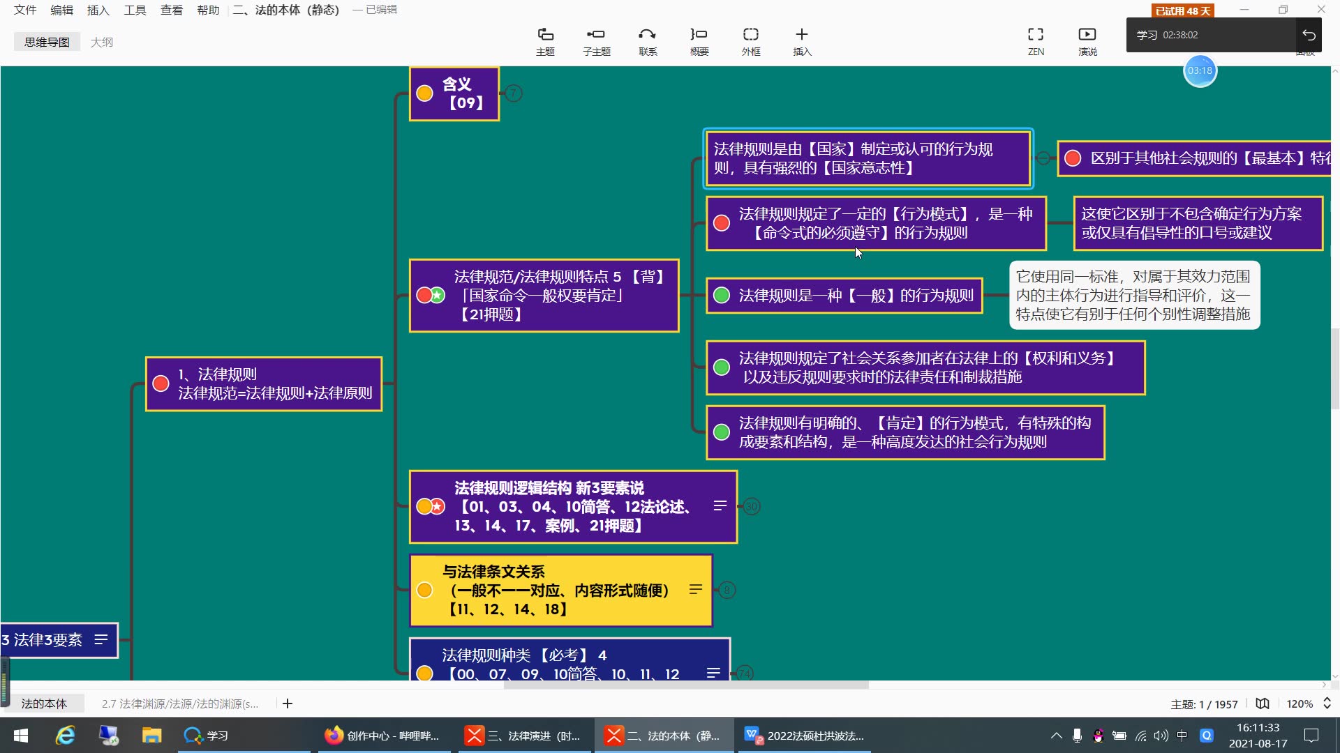Open 帮助 menu
Screen dimensions: 1340x753
click(208, 10)
